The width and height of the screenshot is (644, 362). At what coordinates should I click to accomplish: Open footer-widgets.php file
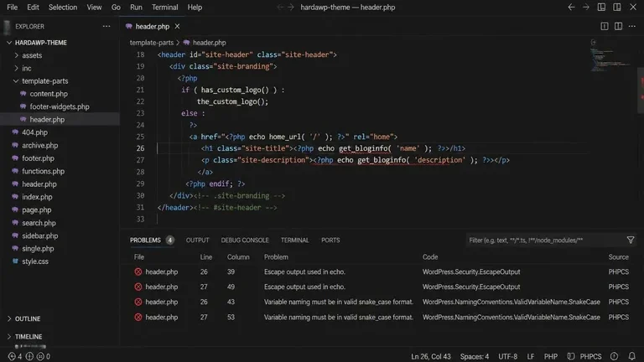tap(60, 106)
